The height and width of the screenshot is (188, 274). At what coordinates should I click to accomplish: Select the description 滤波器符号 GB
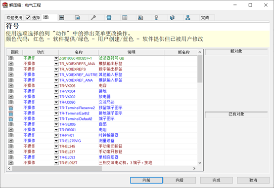coord(111,58)
